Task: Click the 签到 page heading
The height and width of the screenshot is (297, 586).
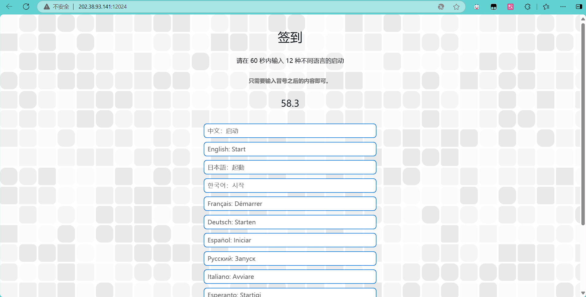Action: point(290,37)
